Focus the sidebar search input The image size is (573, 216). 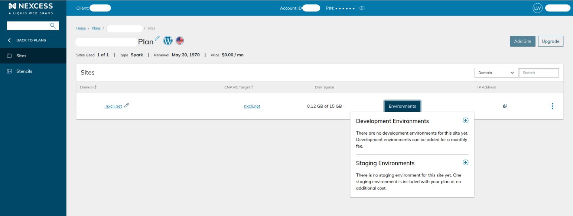click(28, 26)
